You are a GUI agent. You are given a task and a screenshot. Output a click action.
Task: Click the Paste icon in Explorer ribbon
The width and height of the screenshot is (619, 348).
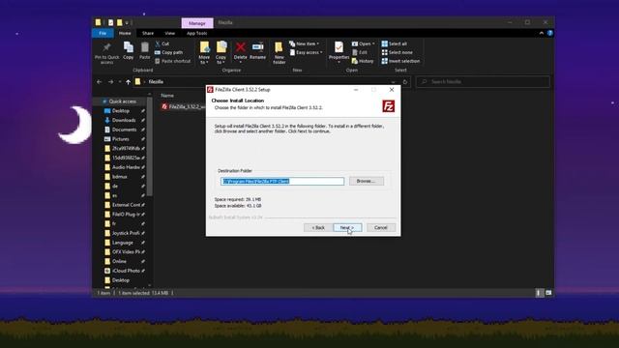tap(144, 50)
